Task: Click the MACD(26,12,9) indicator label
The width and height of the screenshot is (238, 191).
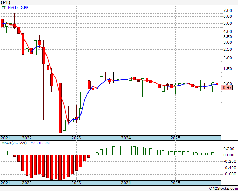Action: [x=14, y=143]
